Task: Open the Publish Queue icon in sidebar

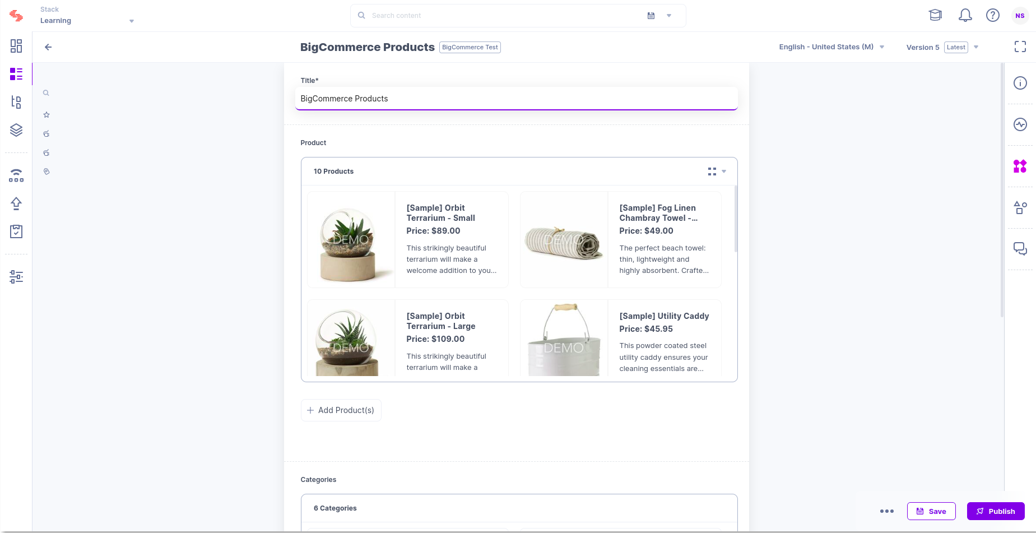Action: point(16,175)
